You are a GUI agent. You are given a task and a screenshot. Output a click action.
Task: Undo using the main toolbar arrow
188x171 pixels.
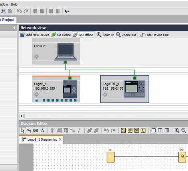pos(19,11)
